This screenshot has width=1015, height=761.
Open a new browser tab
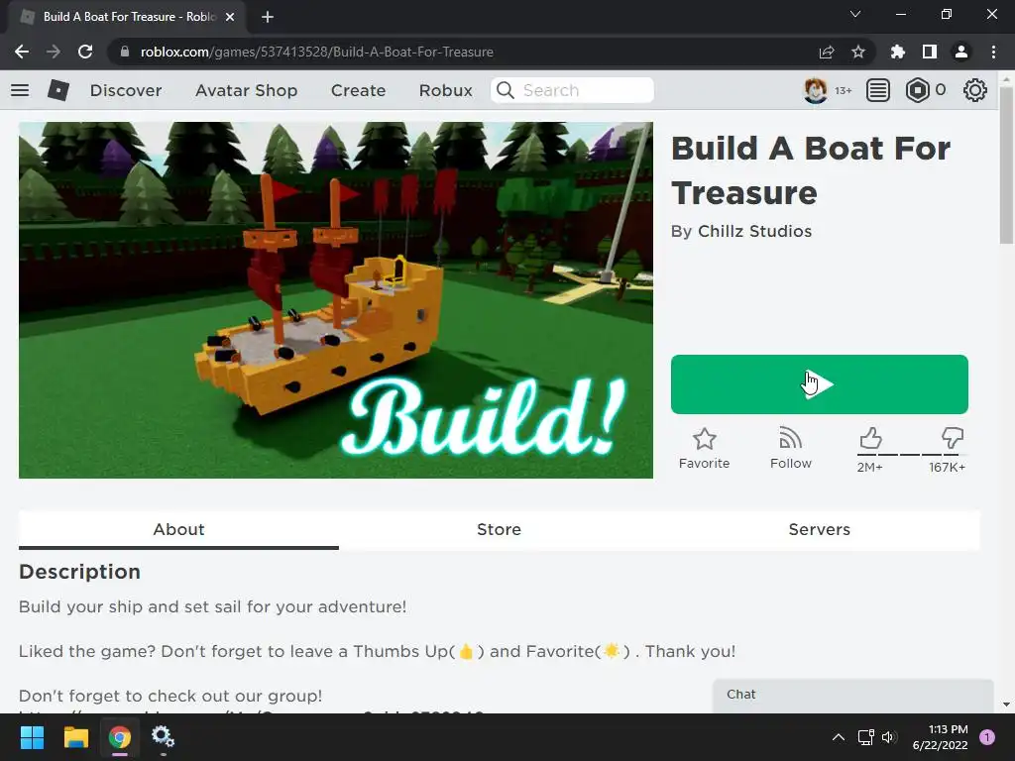(268, 17)
